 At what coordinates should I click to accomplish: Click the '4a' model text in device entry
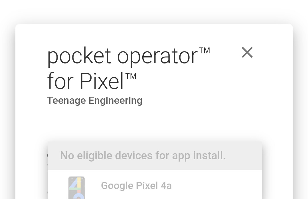[166, 186]
